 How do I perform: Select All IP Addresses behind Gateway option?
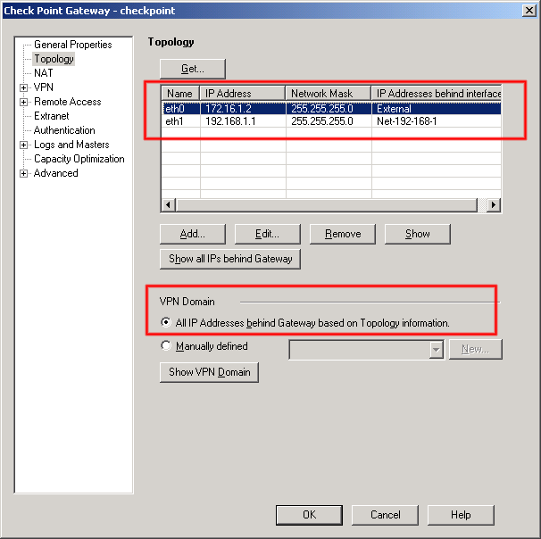166,322
